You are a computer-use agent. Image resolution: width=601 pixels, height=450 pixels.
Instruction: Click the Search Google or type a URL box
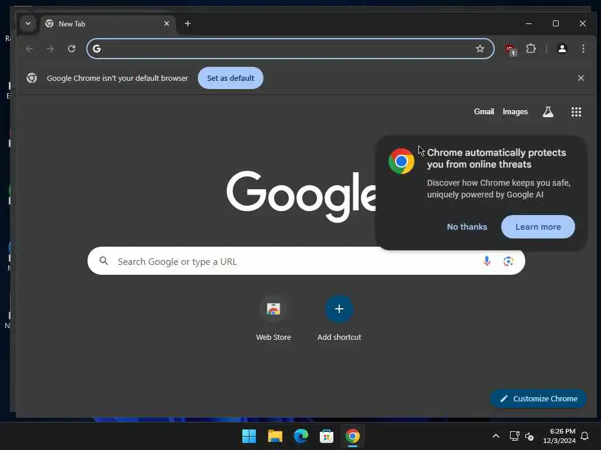click(306, 261)
